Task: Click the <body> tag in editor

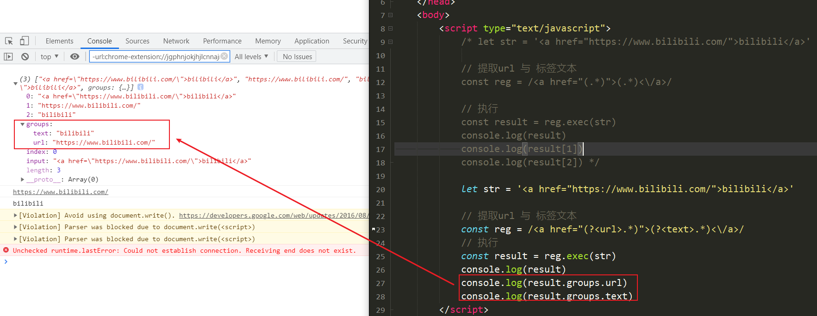Action: [x=433, y=15]
